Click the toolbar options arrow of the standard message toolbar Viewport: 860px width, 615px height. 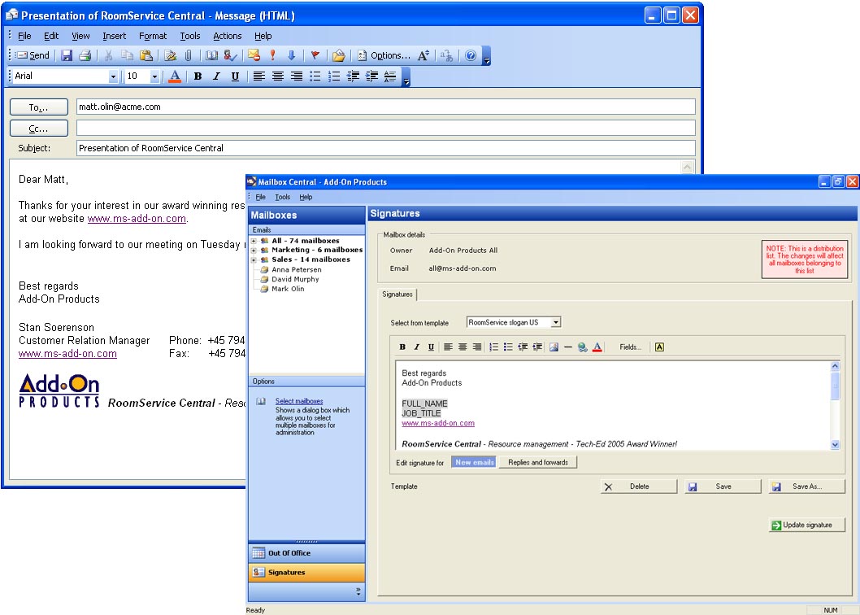tap(486, 56)
